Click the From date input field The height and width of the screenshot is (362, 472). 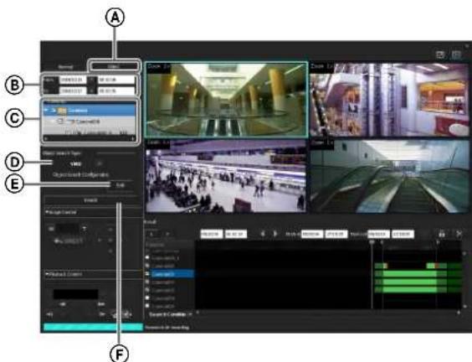tap(73, 80)
